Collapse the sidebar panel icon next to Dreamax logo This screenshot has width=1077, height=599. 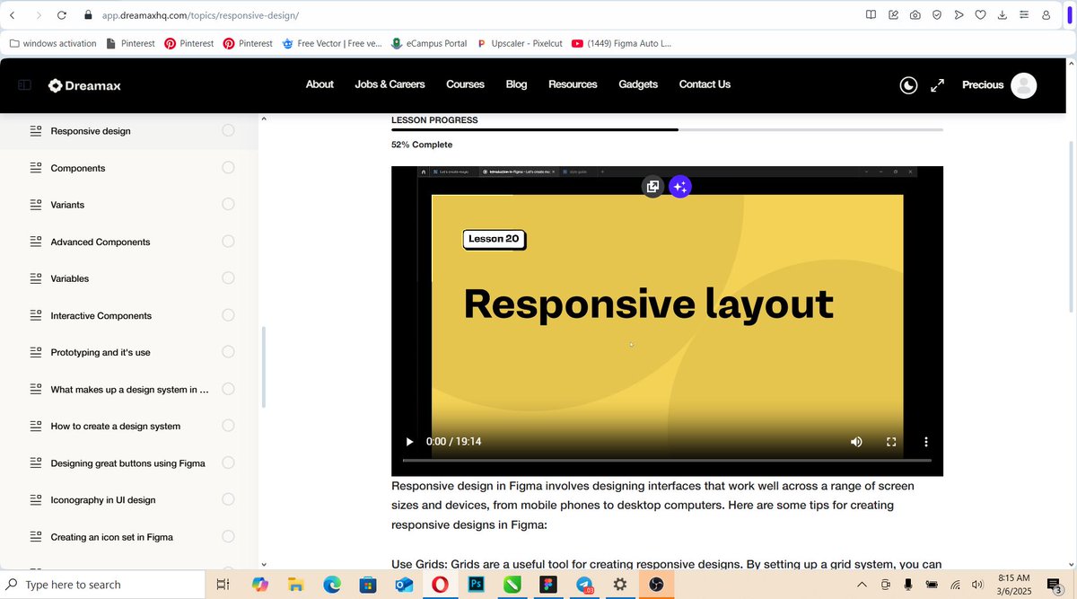click(x=25, y=85)
